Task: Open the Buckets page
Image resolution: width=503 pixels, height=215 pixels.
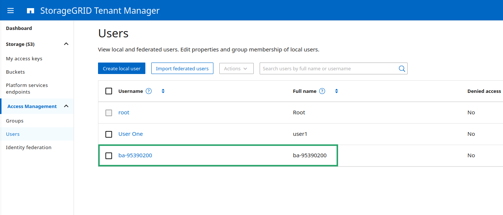Action: (16, 72)
